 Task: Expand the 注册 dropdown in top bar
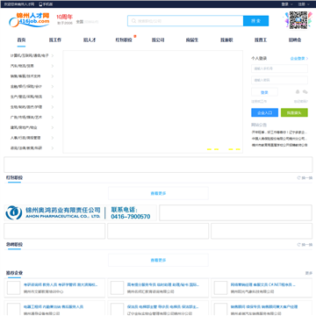(x=304, y=4)
